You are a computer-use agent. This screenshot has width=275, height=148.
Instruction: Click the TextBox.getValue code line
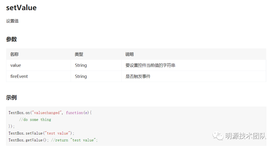tap(53, 140)
